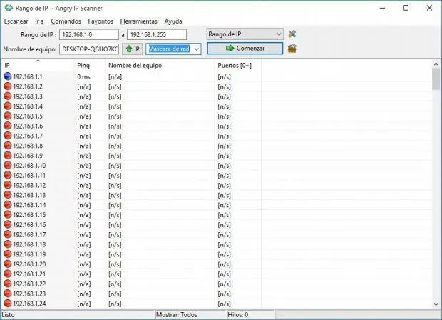442x320 pixels.
Task: Click the Nombre de equipo input field
Action: pyautogui.click(x=89, y=49)
